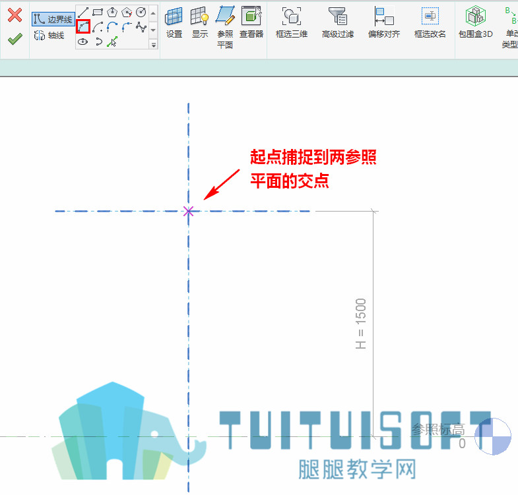Select the 边界线 (boundary line) option
The width and height of the screenshot is (518, 495).
pyautogui.click(x=53, y=19)
